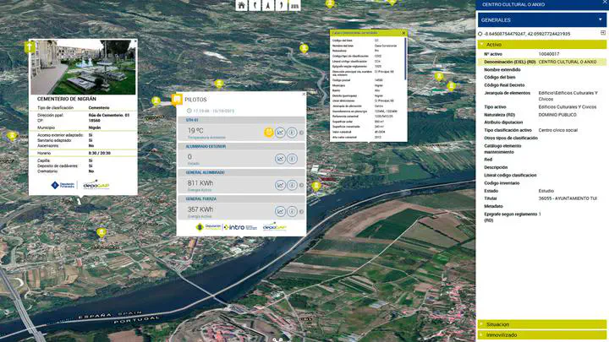The image size is (609, 342).
Task: Open chart for 811 KWh General Alumbrado
Action: (x=280, y=184)
